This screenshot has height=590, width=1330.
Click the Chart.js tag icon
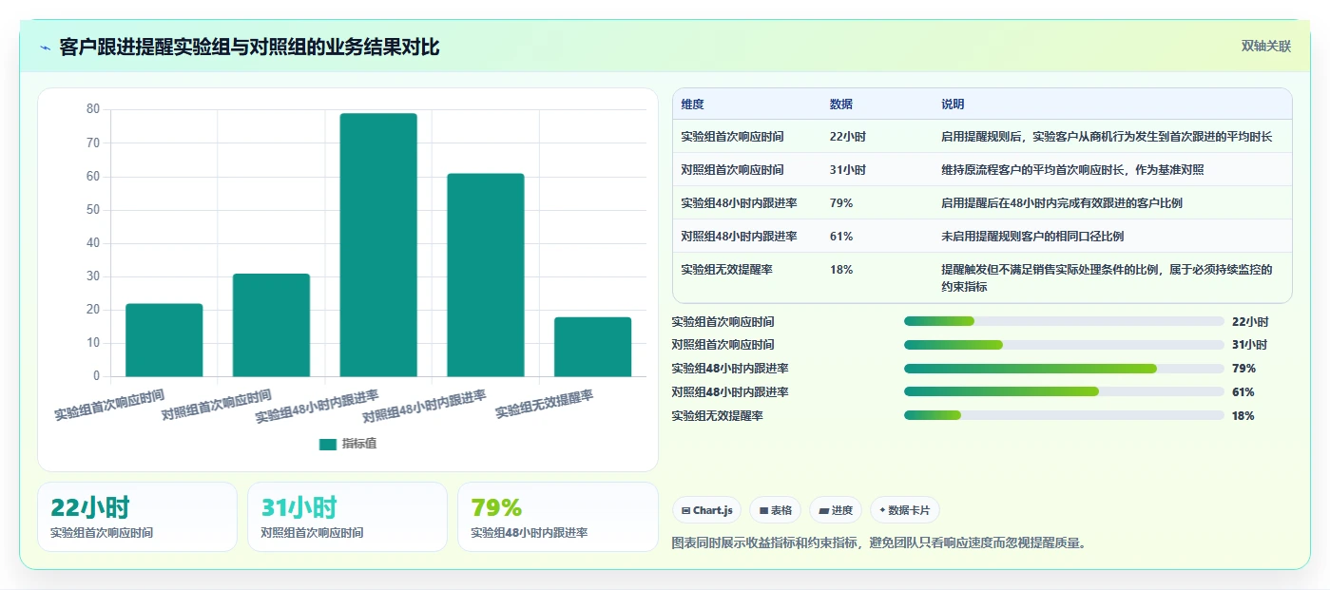click(x=684, y=510)
